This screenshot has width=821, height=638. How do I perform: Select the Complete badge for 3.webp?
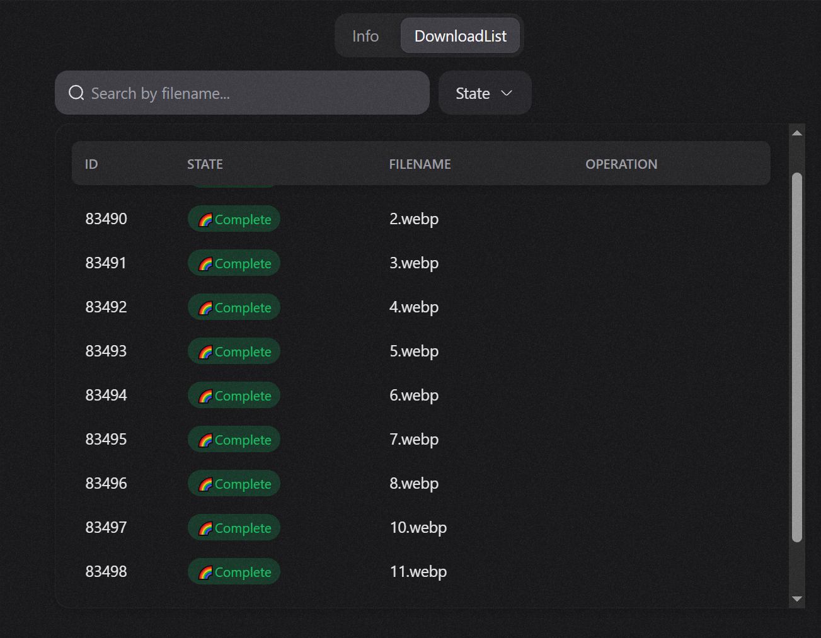point(234,263)
